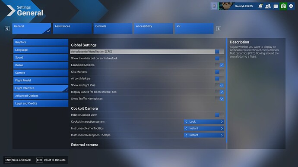Open the Flight Model category

tap(41, 80)
